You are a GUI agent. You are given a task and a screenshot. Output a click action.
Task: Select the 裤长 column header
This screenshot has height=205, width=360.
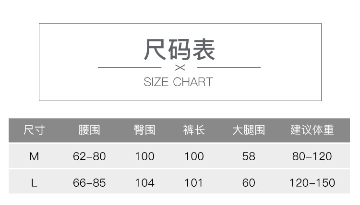194,130
